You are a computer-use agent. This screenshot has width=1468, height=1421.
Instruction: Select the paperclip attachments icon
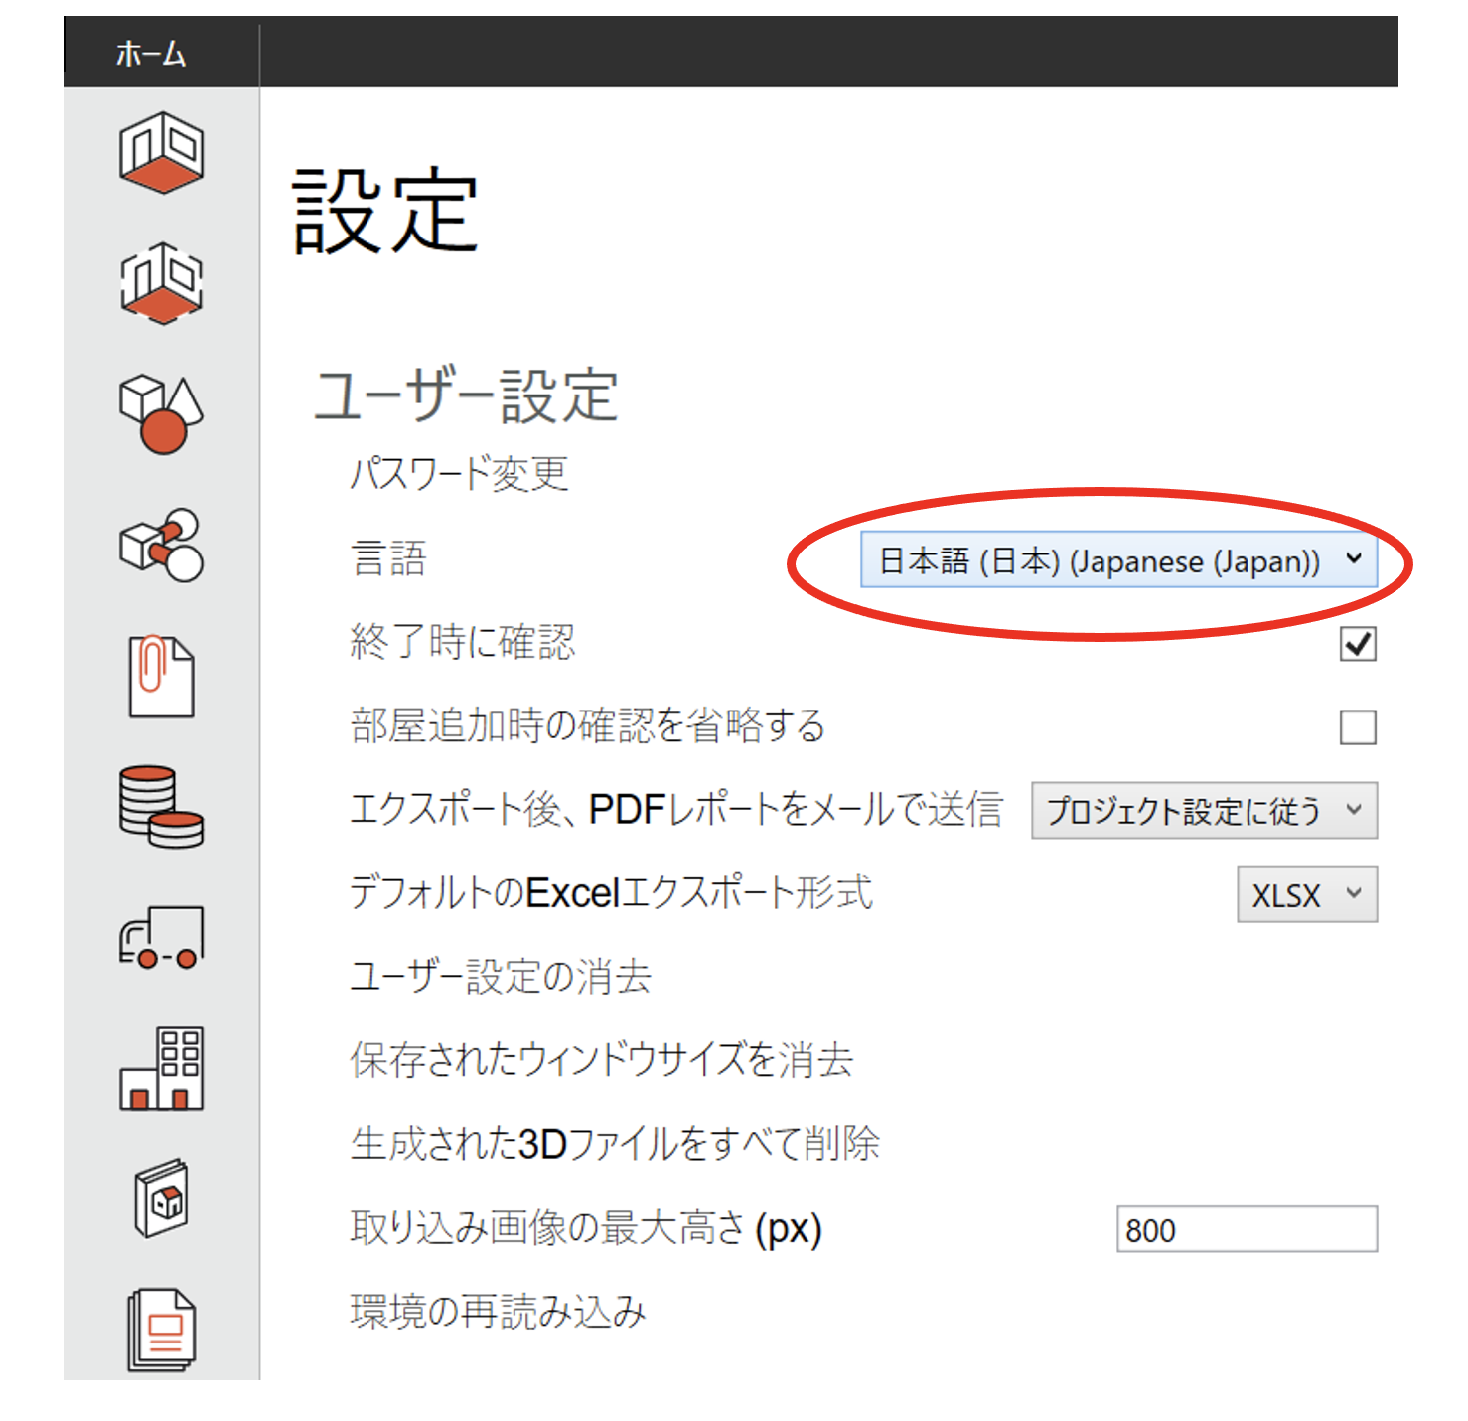click(x=161, y=676)
